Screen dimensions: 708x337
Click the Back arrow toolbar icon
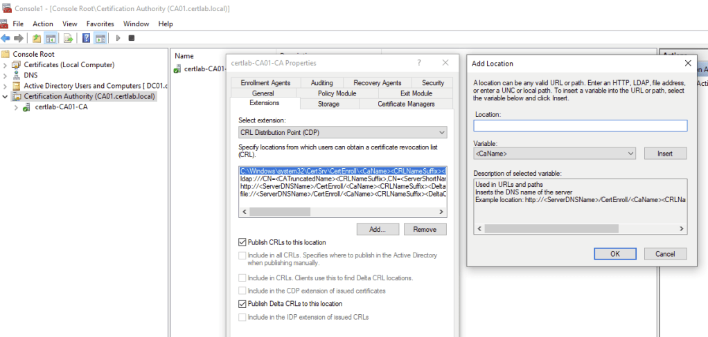click(x=6, y=38)
